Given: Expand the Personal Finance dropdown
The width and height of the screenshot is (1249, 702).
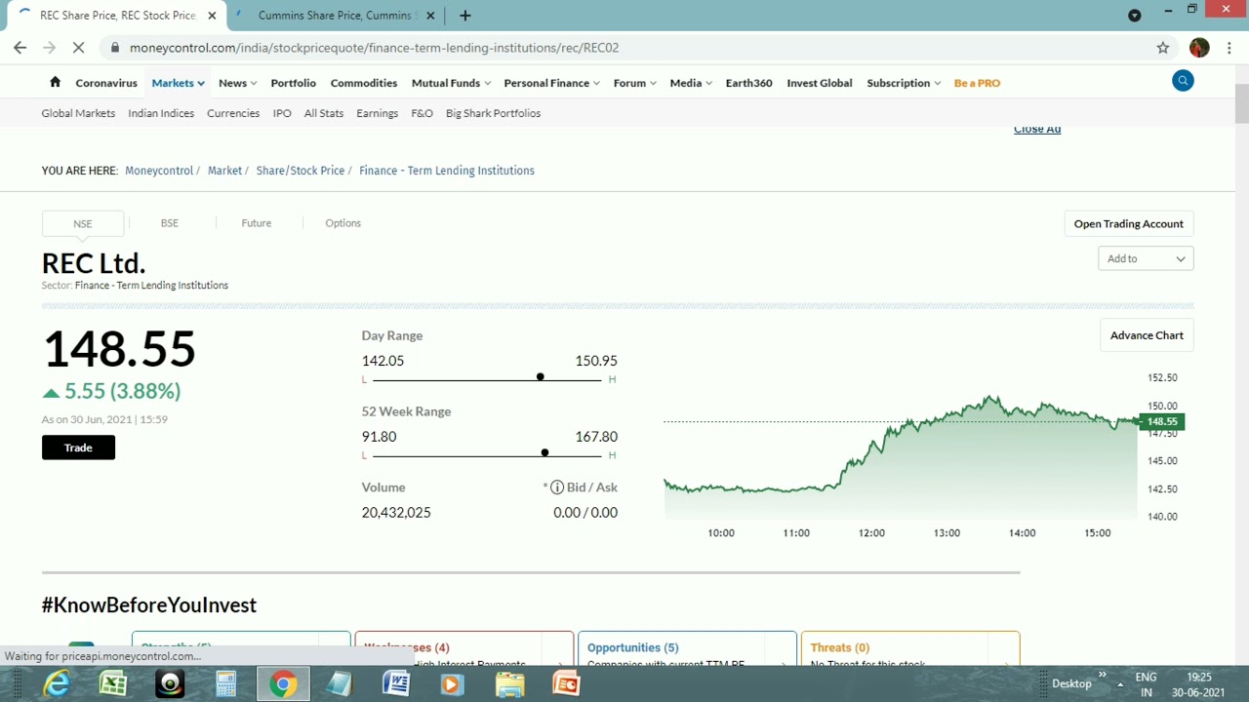Looking at the screenshot, I should point(552,83).
